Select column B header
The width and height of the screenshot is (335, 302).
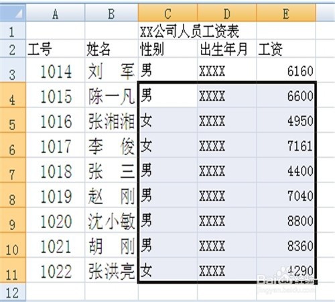coord(111,13)
